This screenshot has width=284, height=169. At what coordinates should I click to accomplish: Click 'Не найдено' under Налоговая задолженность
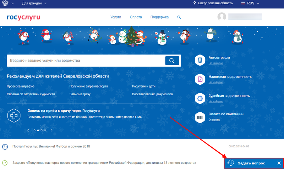point(215,82)
